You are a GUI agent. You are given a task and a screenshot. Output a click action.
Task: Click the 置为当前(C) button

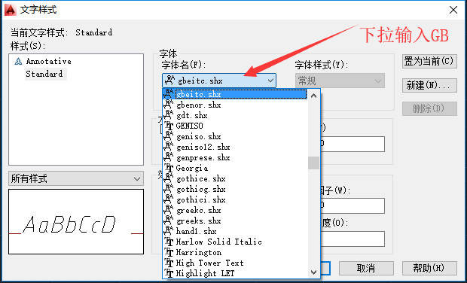pyautogui.click(x=429, y=61)
